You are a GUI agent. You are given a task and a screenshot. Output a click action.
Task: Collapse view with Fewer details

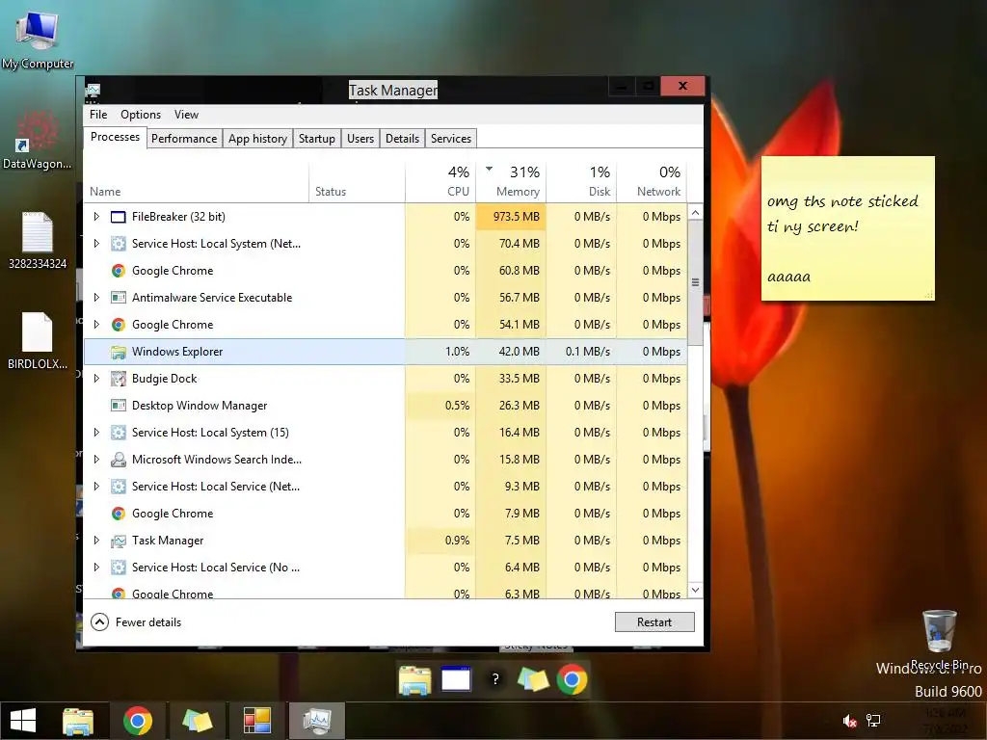[136, 622]
